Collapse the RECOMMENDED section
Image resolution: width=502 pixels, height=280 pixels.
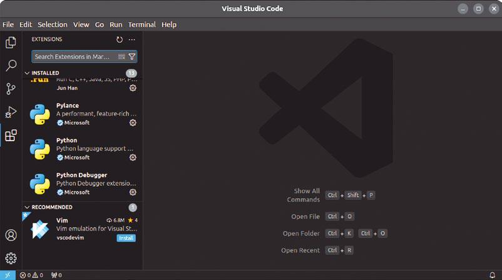27,207
